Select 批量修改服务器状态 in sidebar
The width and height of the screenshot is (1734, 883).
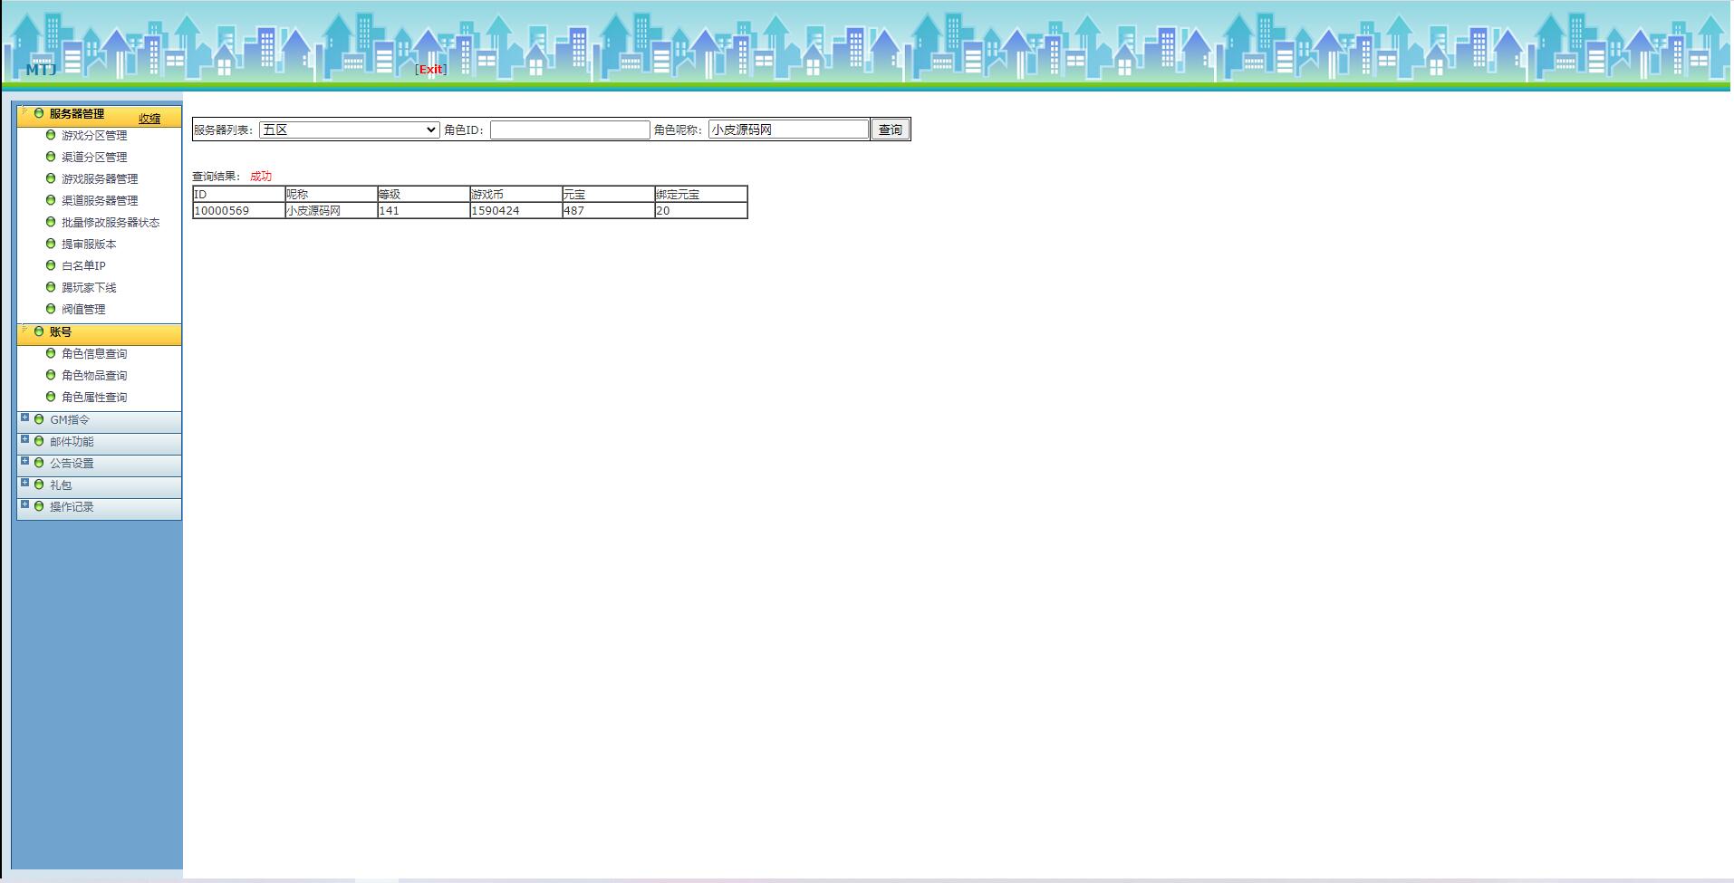111,223
